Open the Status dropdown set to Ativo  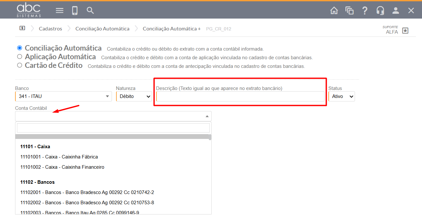342,96
